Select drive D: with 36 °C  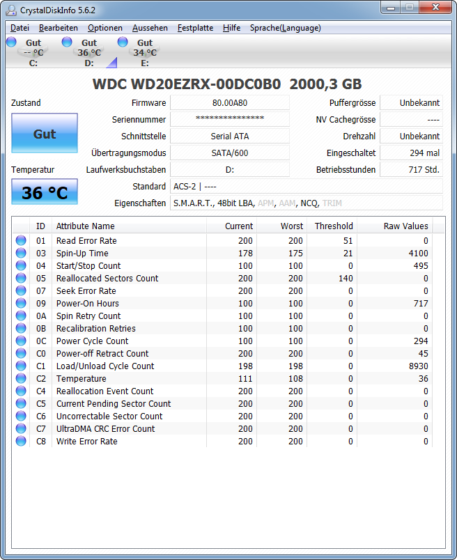point(89,52)
